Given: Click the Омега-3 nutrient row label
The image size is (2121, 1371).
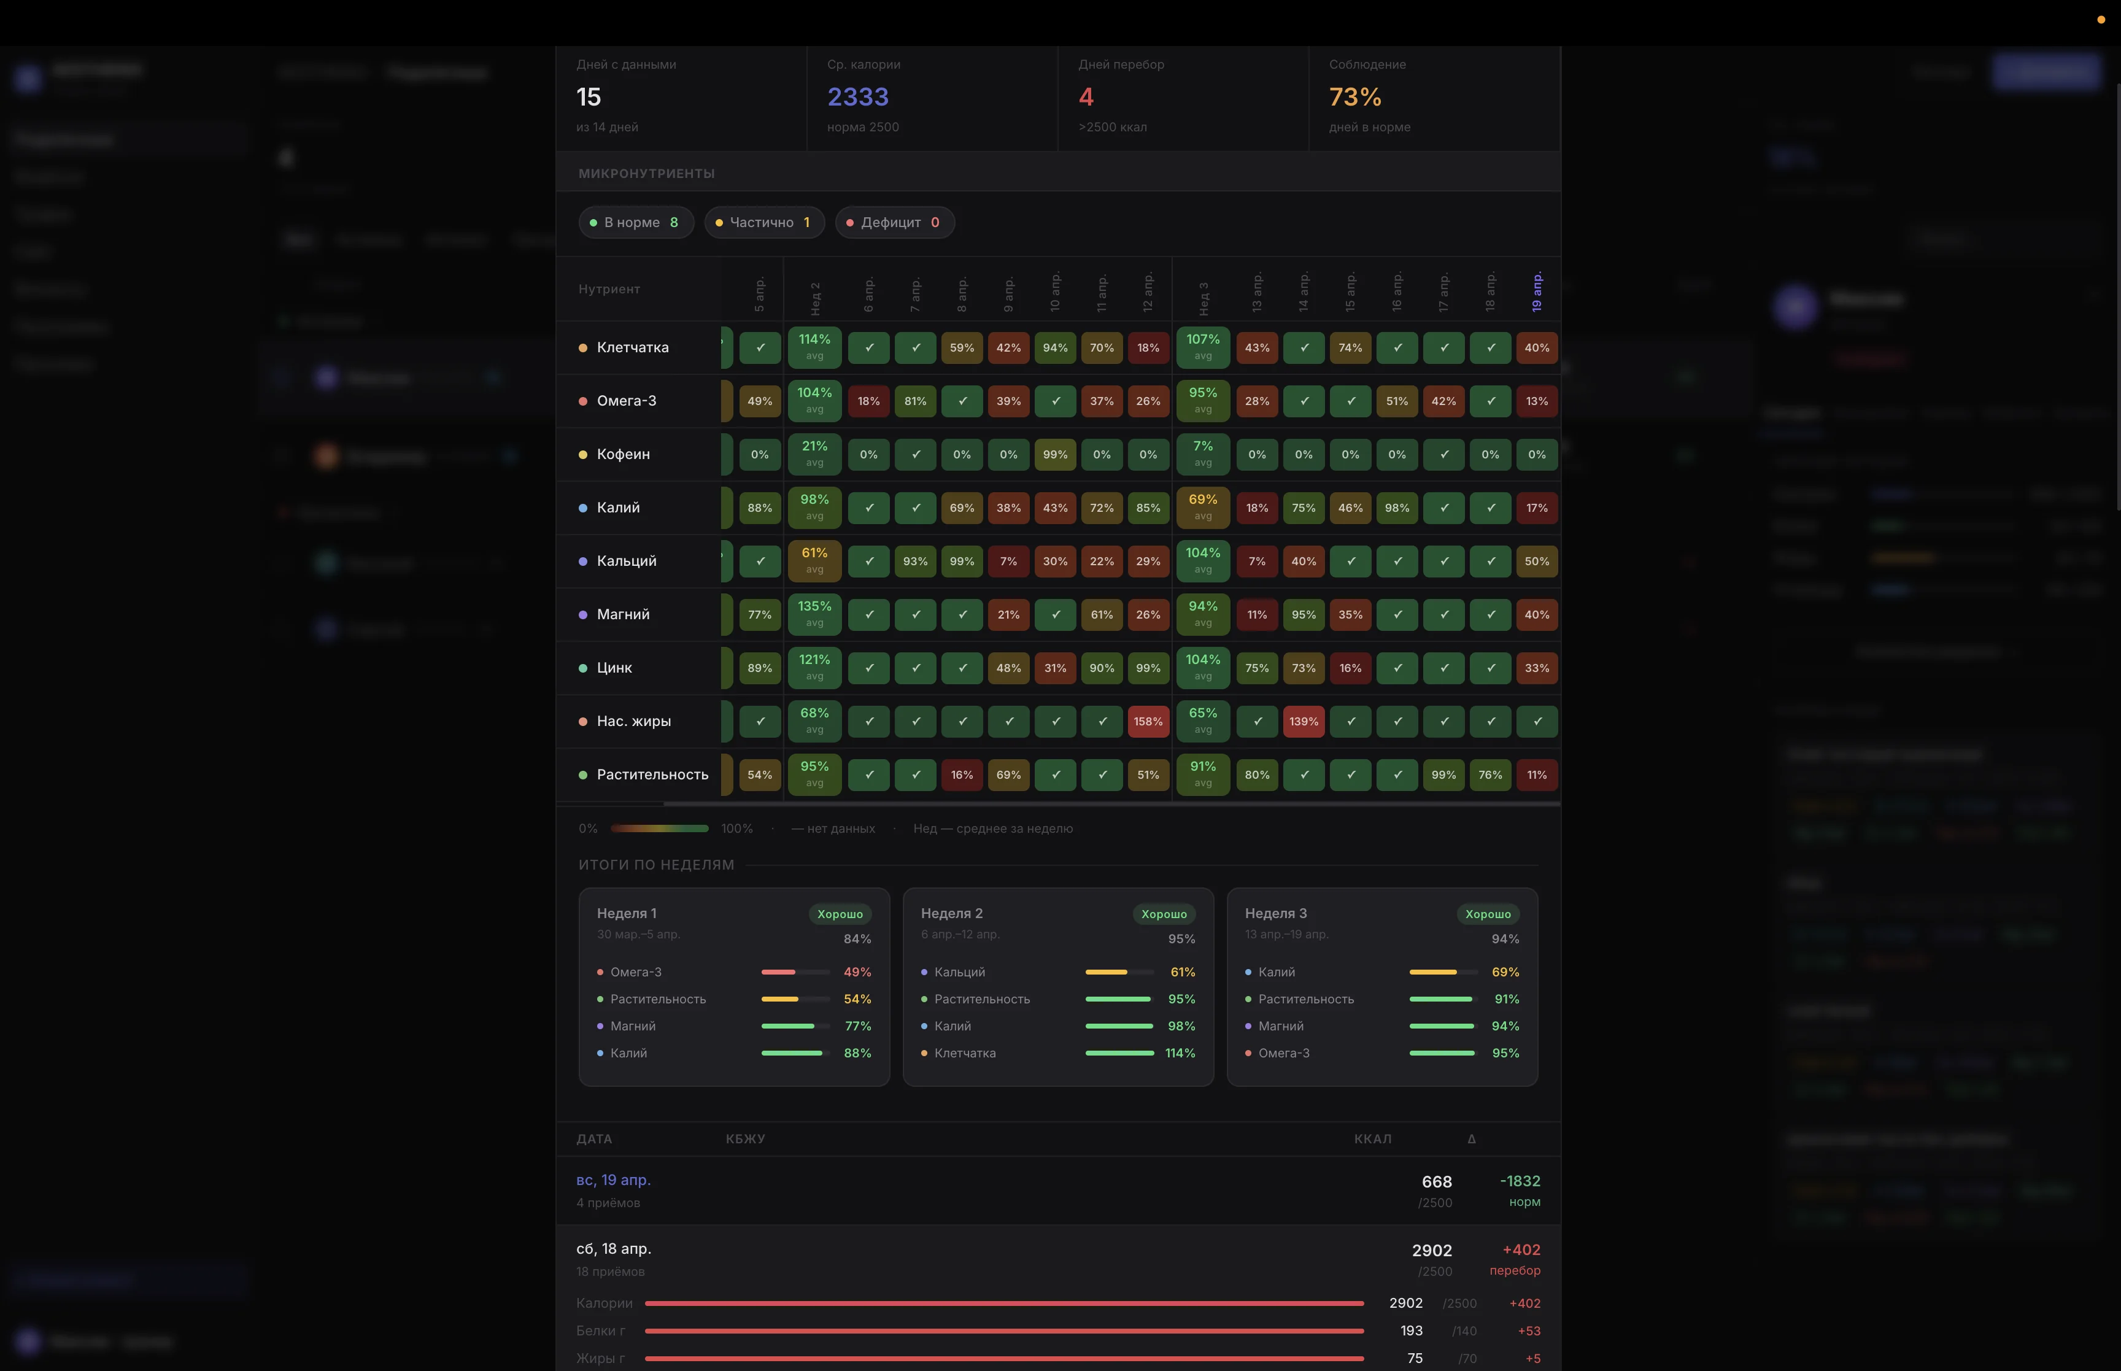Looking at the screenshot, I should (626, 401).
